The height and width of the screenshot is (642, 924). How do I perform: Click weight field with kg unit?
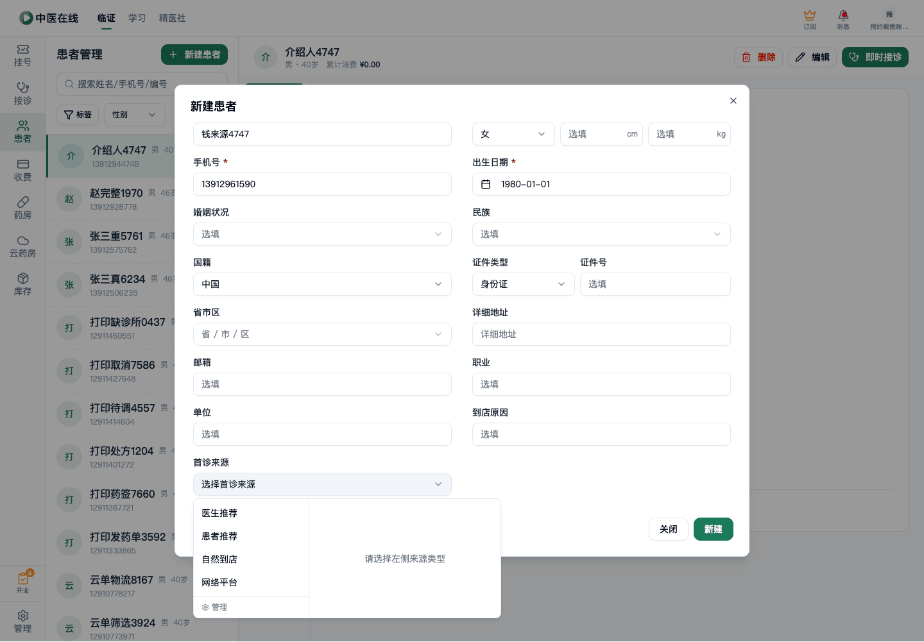click(689, 134)
